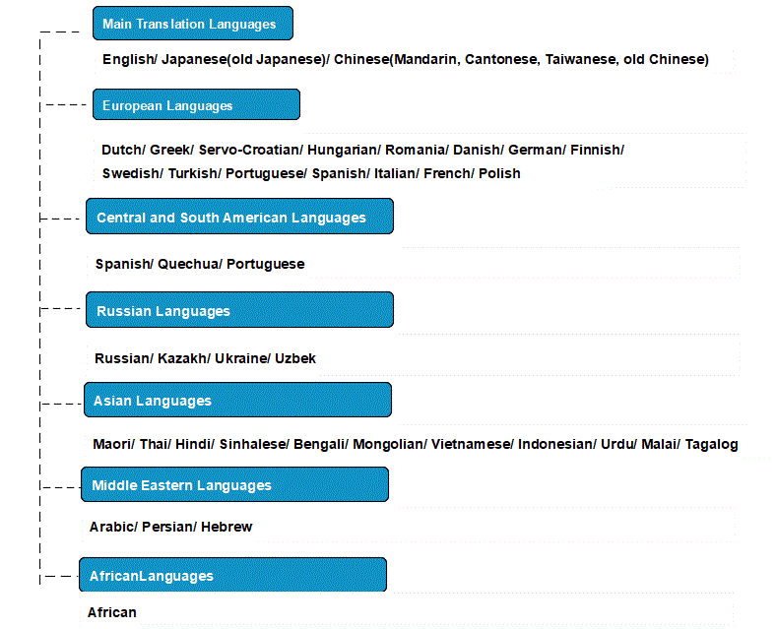Click the Russian Languages blue header
The image size is (776, 629).
[239, 309]
